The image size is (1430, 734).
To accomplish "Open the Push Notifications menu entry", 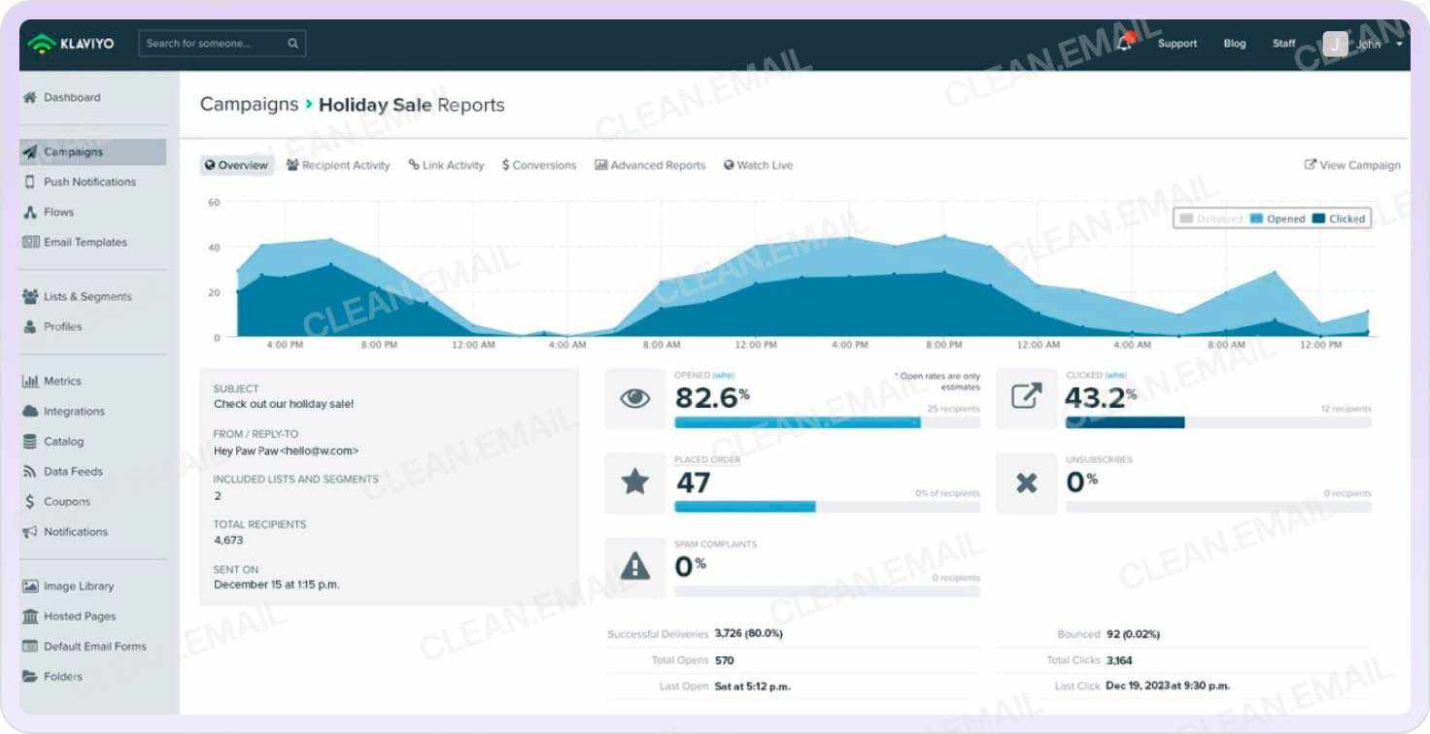I will pos(91,182).
